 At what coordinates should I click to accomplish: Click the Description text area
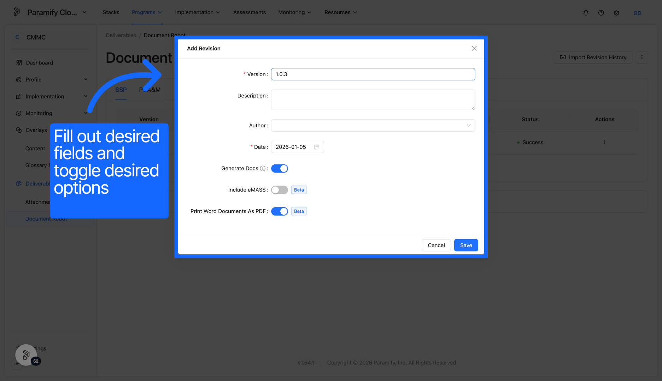[373, 100]
